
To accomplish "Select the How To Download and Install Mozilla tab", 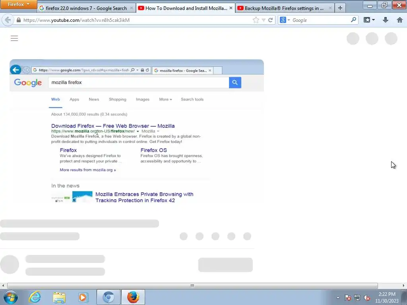I will click(185, 8).
